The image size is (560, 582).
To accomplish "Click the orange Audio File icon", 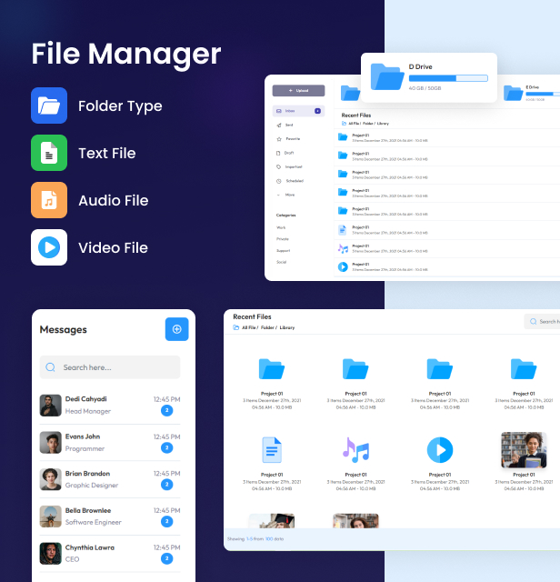I will tap(49, 200).
